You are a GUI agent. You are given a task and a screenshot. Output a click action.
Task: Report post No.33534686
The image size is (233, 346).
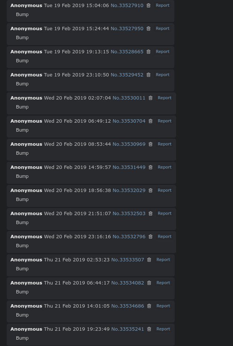(x=163, y=306)
